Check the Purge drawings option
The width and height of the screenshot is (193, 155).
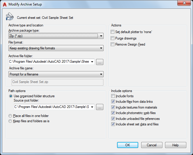(x=113, y=38)
